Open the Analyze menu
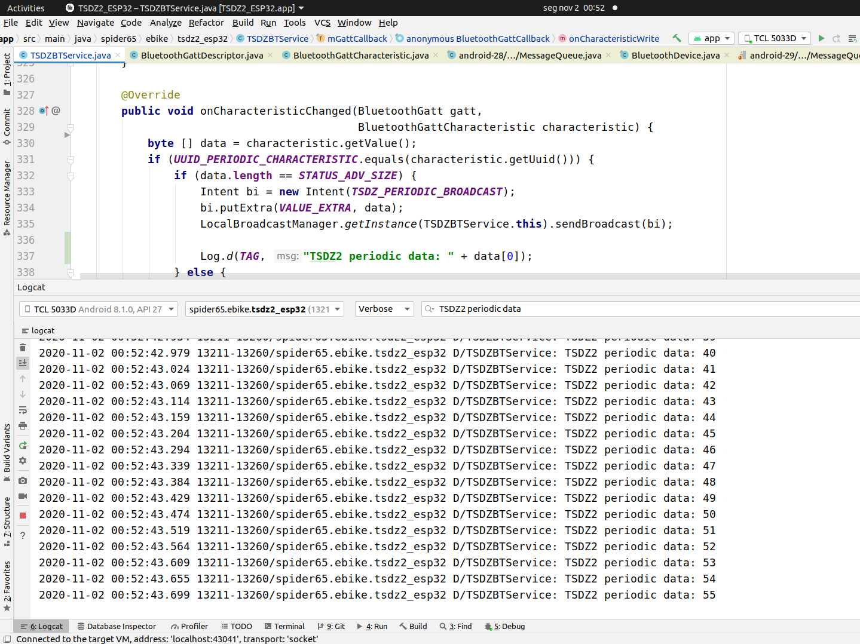This screenshot has width=860, height=644. click(x=166, y=23)
